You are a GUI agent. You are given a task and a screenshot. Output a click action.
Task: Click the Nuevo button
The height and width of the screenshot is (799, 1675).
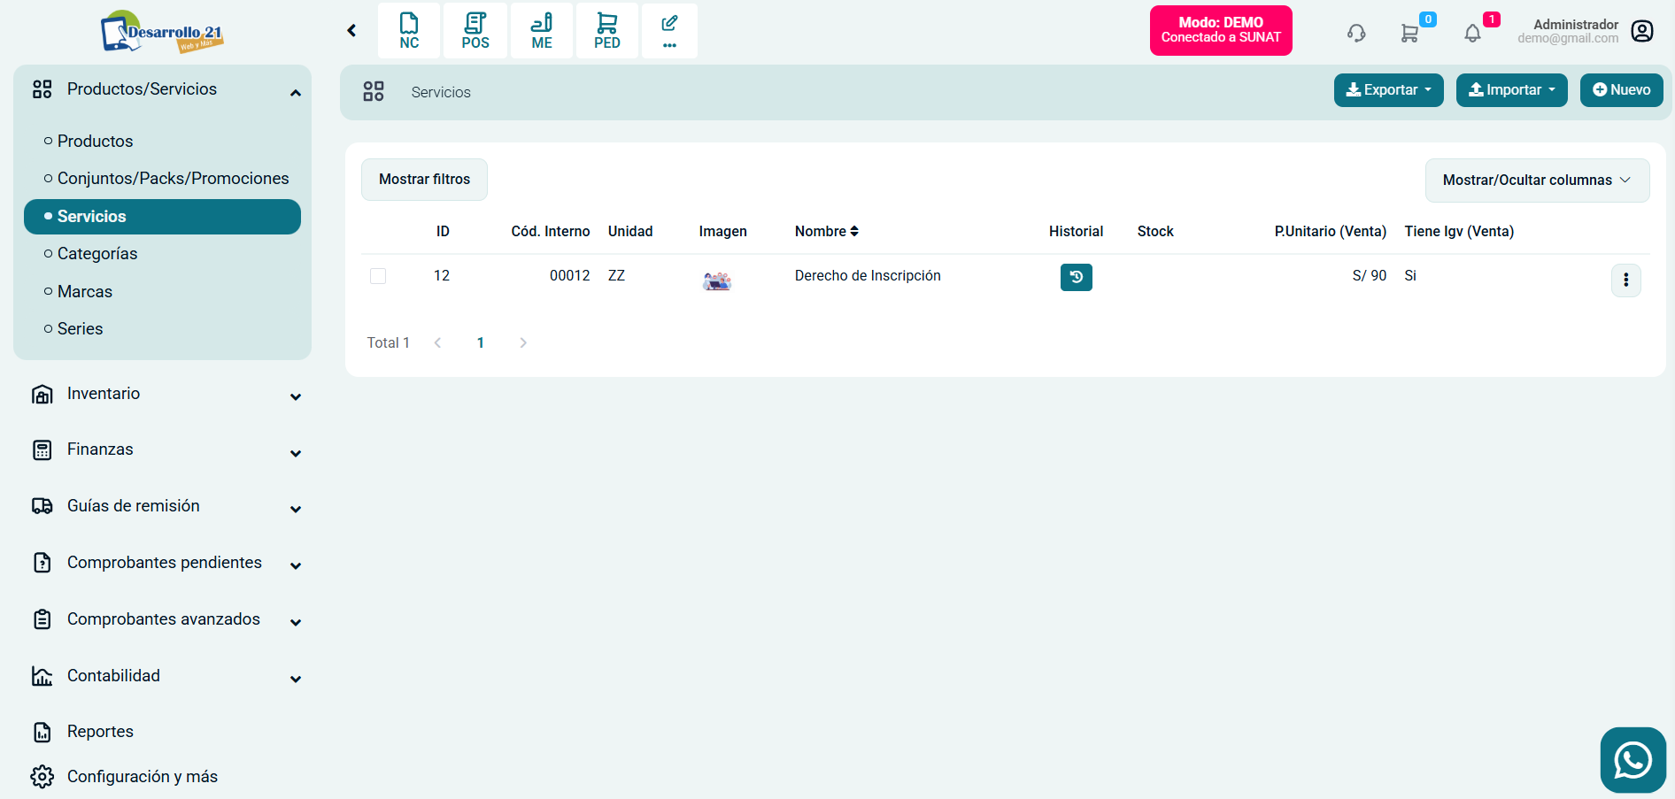click(1621, 90)
